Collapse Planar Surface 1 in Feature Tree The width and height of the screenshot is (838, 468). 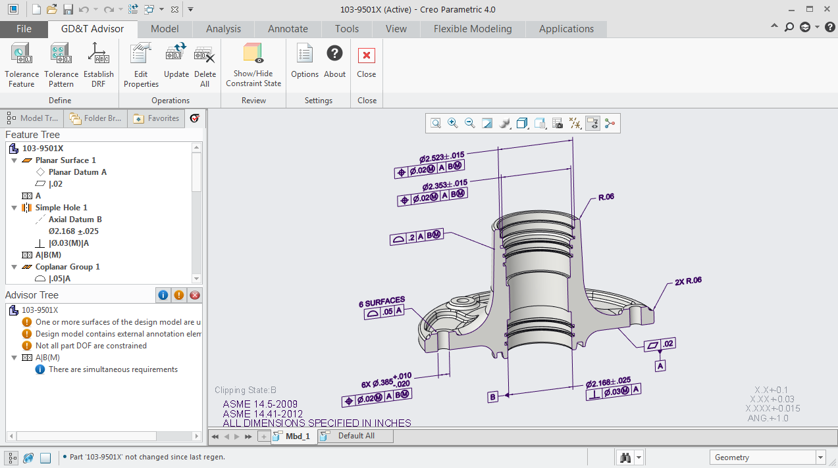[x=14, y=160]
